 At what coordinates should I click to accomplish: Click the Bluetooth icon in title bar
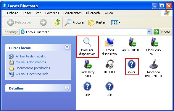coord(4,6)
